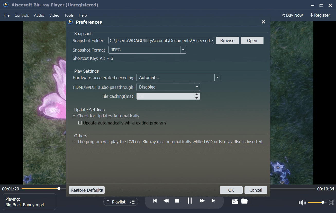The width and height of the screenshot is (336, 213).
Task: Expand the Snapshot Format dropdown
Action: (183, 50)
